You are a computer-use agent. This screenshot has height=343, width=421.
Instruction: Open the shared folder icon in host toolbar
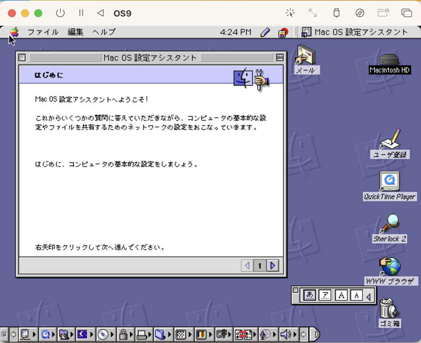383,13
